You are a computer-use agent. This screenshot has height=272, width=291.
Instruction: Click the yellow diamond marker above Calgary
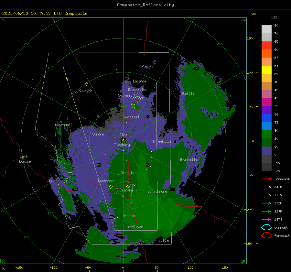click(128, 186)
